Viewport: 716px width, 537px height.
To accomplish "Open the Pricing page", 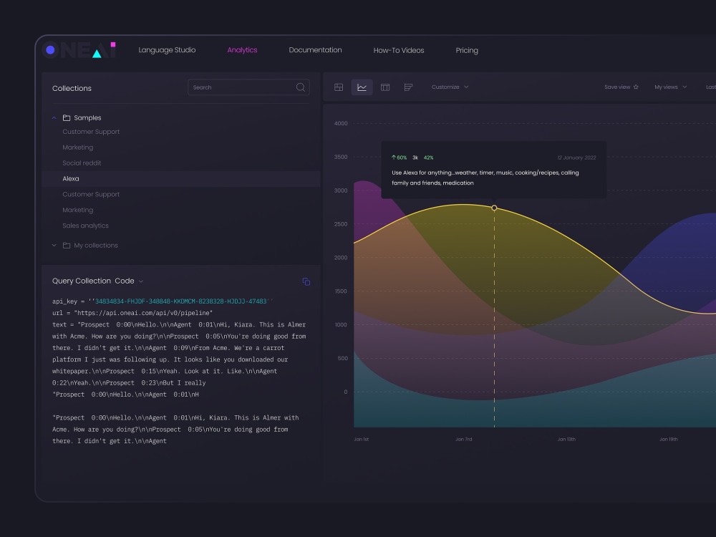I will click(467, 50).
